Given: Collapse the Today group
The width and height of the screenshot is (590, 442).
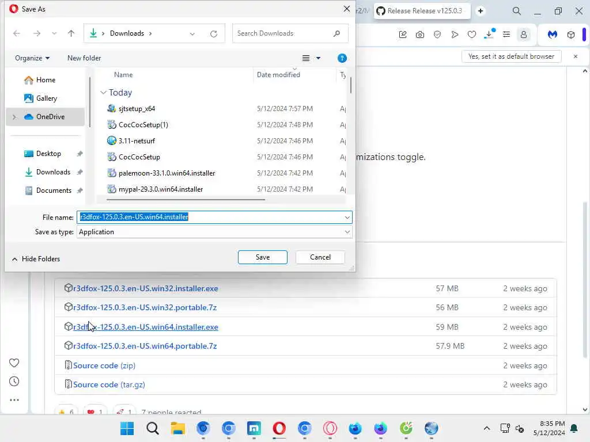Looking at the screenshot, I should tap(103, 93).
